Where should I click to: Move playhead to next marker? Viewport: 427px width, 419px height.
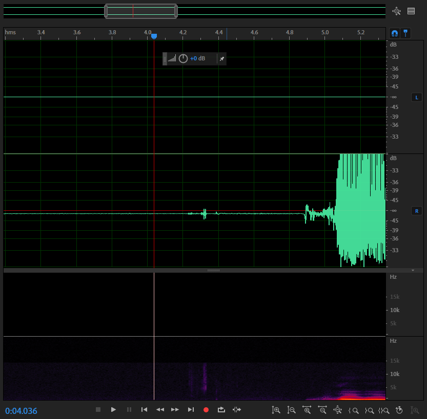click(x=191, y=410)
